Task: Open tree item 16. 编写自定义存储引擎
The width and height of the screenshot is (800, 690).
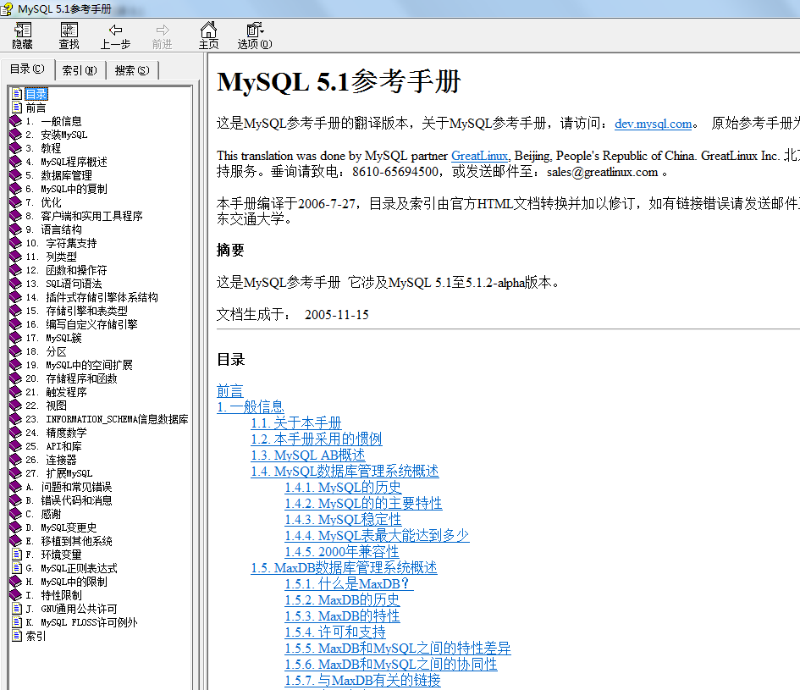Action: [x=81, y=324]
